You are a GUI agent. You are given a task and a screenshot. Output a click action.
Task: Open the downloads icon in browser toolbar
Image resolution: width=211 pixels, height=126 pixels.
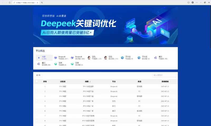(189, 2)
